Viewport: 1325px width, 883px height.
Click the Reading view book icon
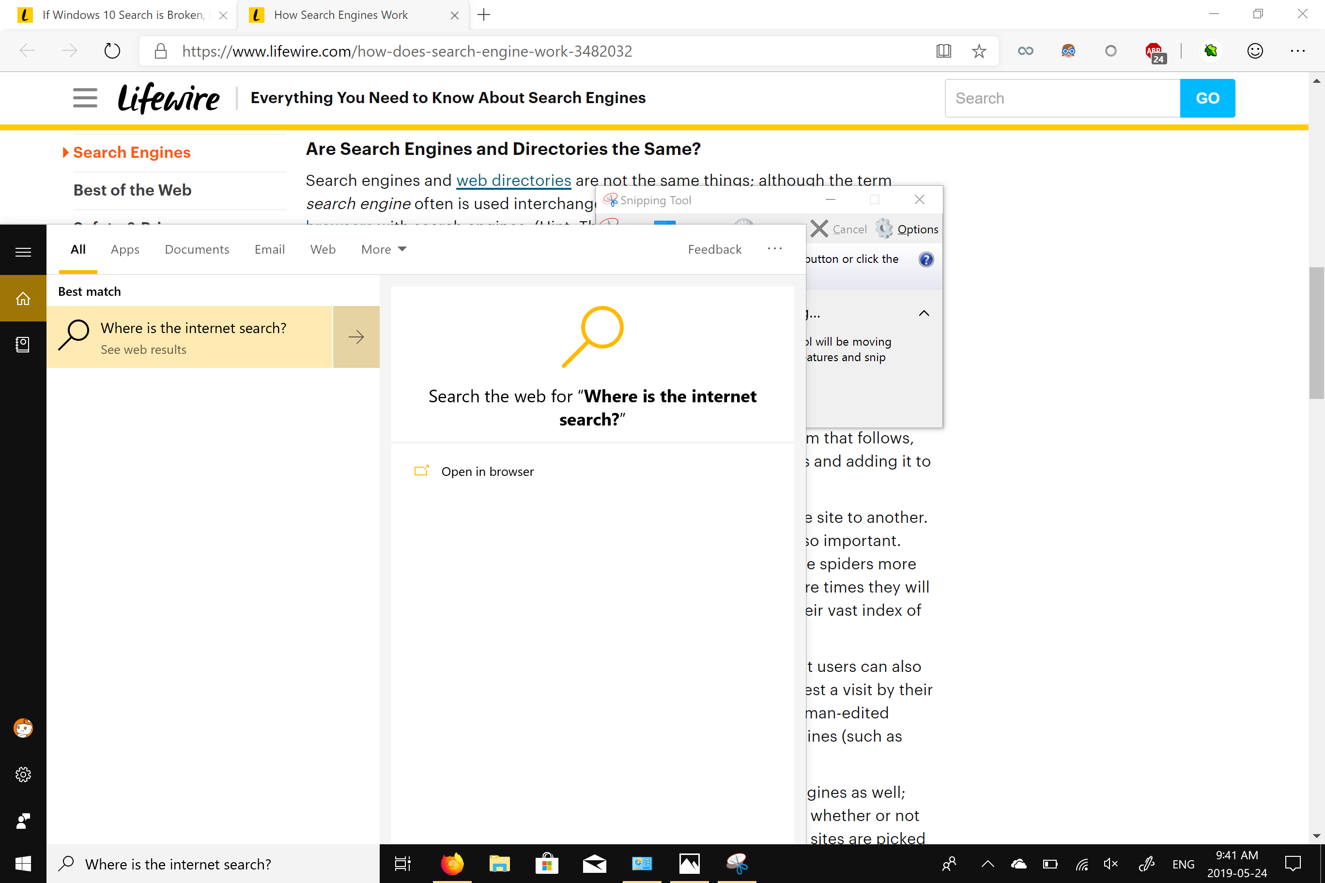943,51
